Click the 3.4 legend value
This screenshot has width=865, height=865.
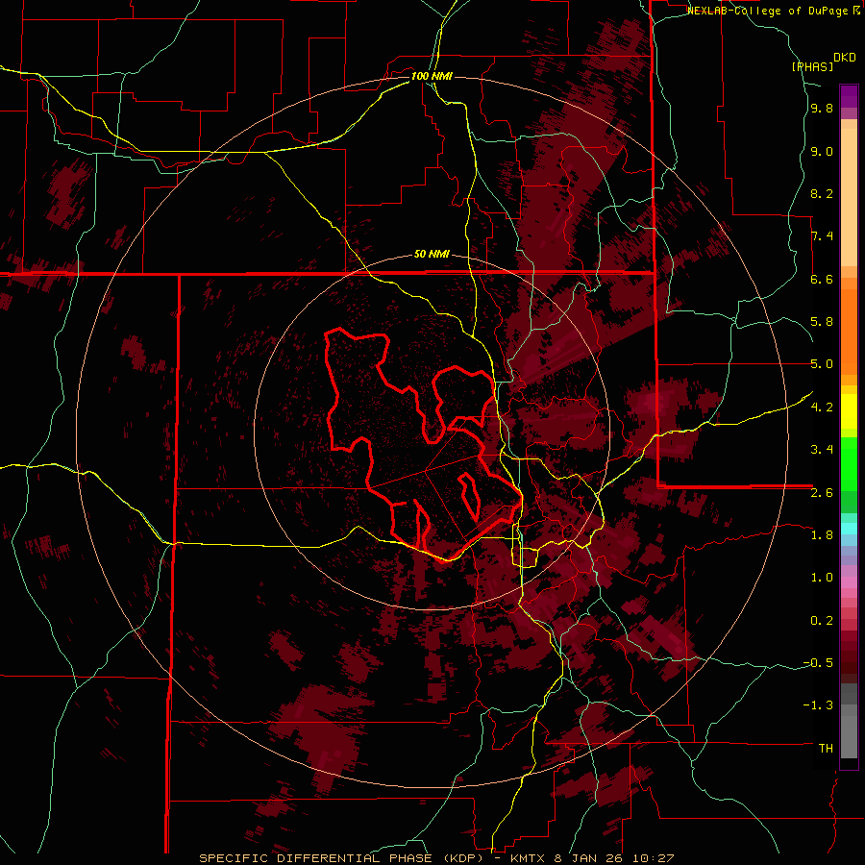point(822,450)
